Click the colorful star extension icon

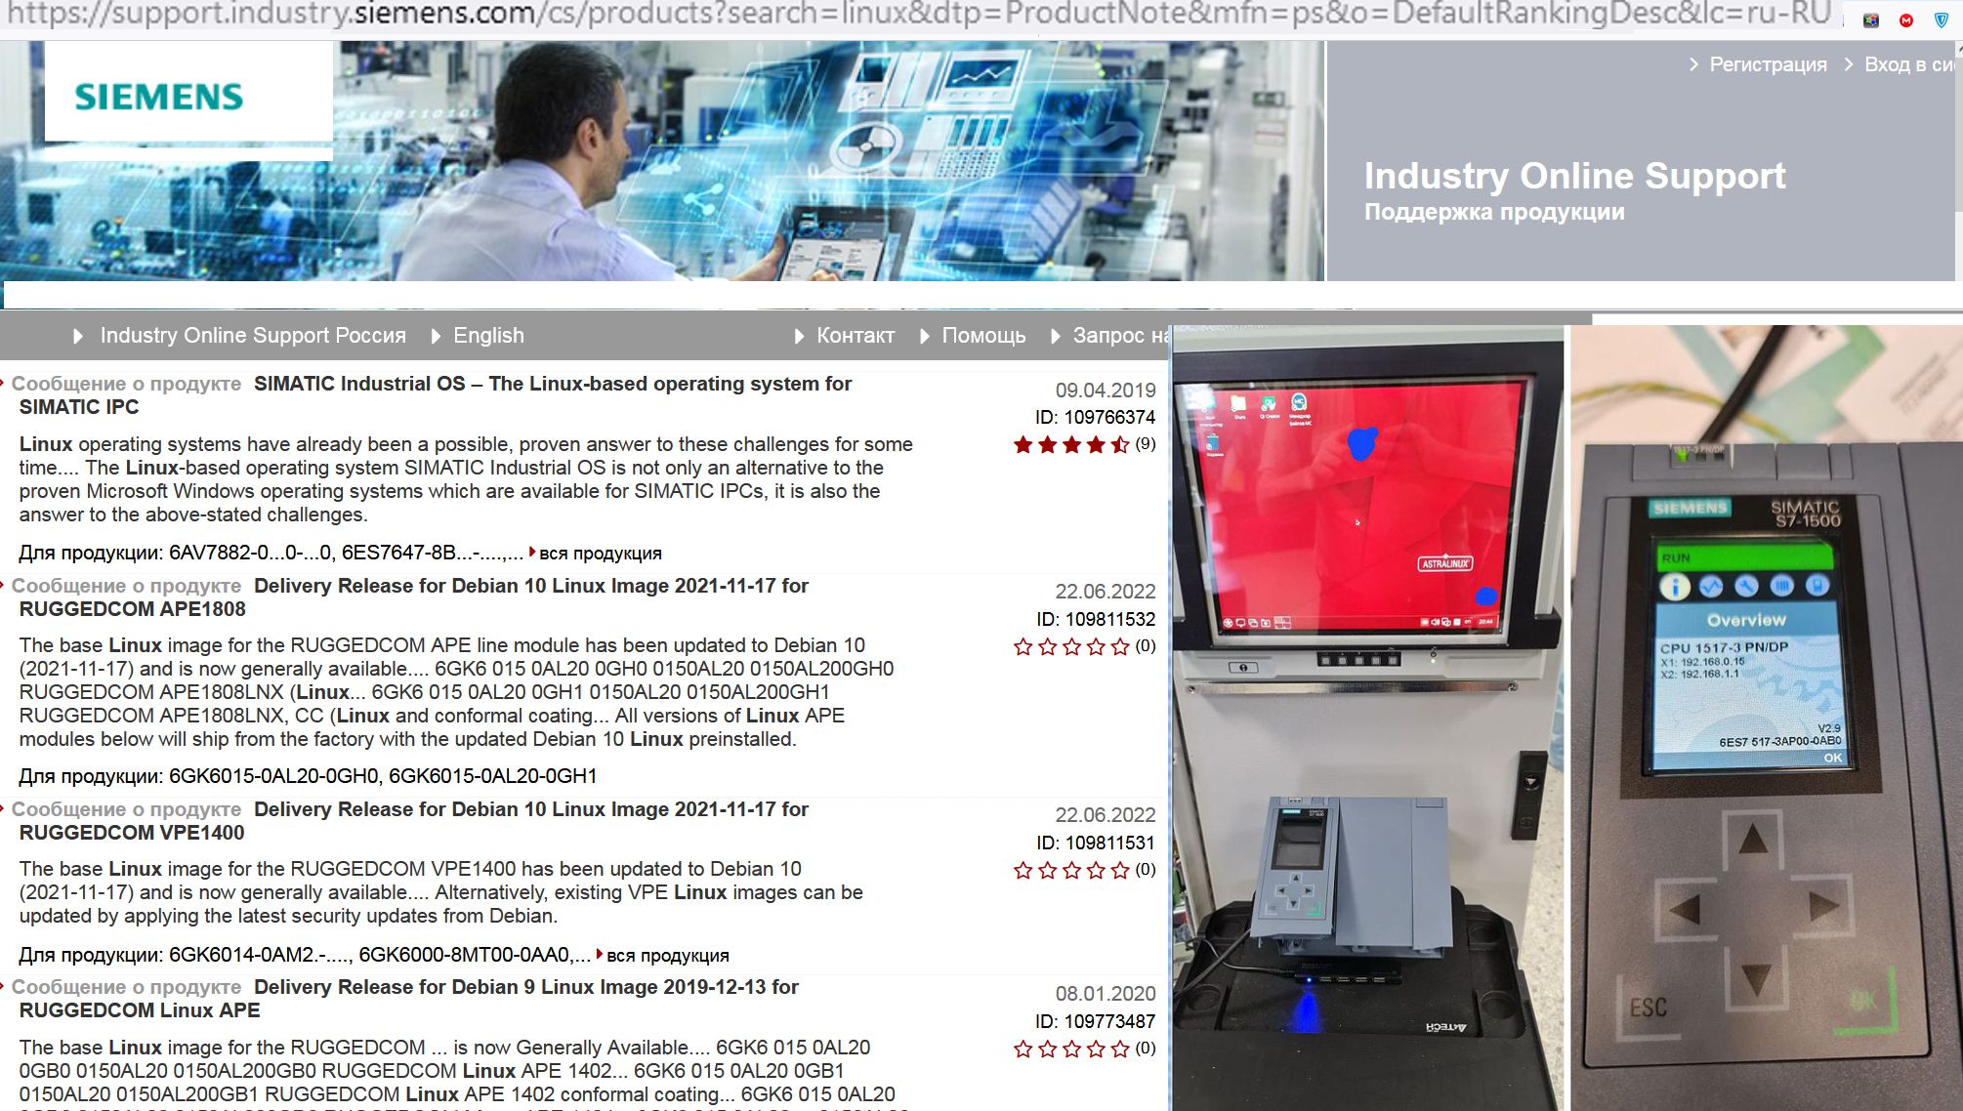1871,20
